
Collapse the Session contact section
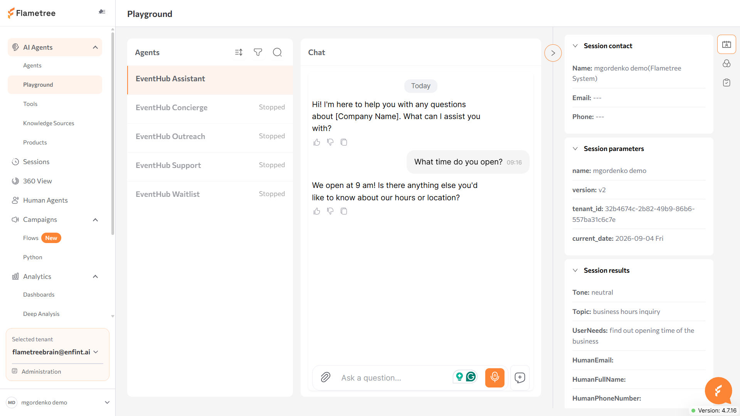click(575, 46)
